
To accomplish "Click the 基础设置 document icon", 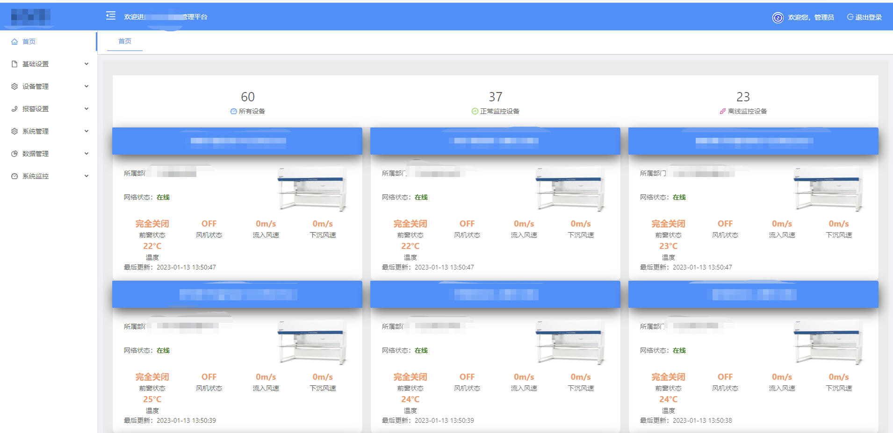I will [14, 64].
